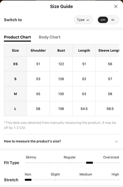Close the Size Guide with the X icon
Image resolution: width=123 pixels, height=187 pixels.
[116, 6]
